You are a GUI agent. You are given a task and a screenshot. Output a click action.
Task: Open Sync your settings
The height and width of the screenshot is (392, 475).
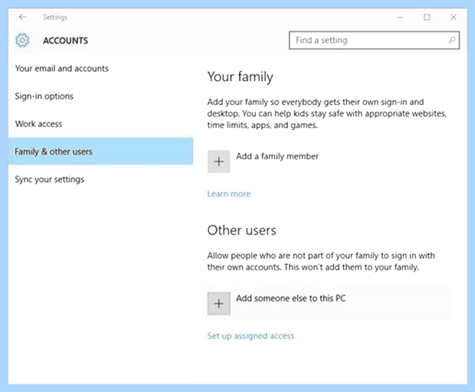[50, 179]
